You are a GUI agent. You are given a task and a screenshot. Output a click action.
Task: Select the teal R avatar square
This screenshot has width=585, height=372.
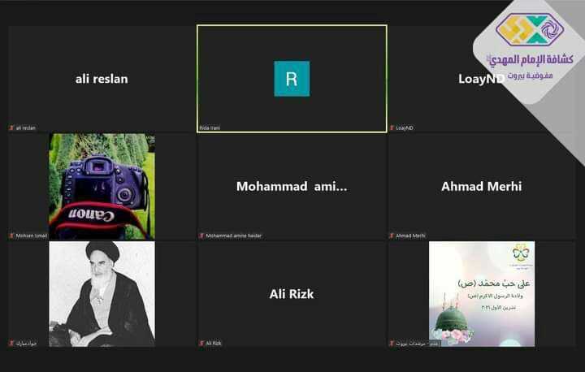[292, 79]
